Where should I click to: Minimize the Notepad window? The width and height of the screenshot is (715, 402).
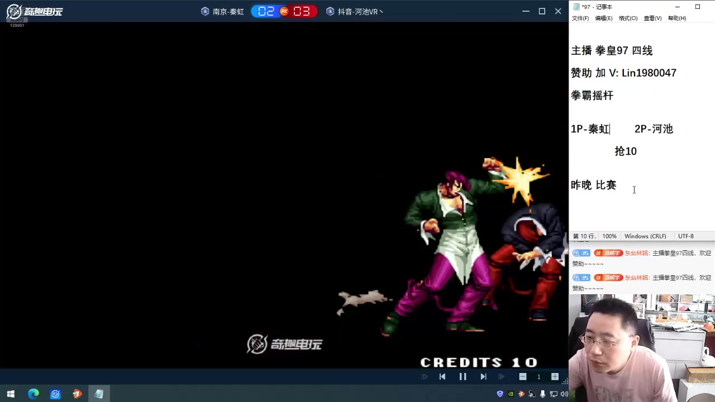(677, 7)
